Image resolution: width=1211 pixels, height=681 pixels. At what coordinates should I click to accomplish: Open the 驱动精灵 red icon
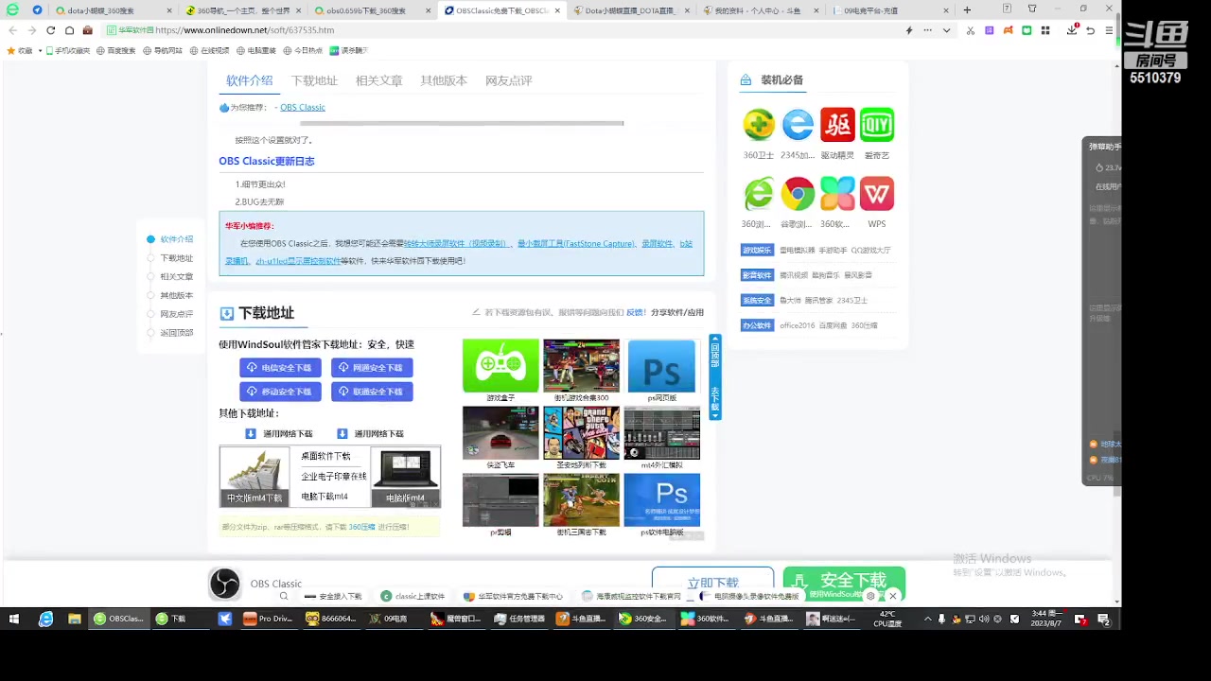pos(837,125)
